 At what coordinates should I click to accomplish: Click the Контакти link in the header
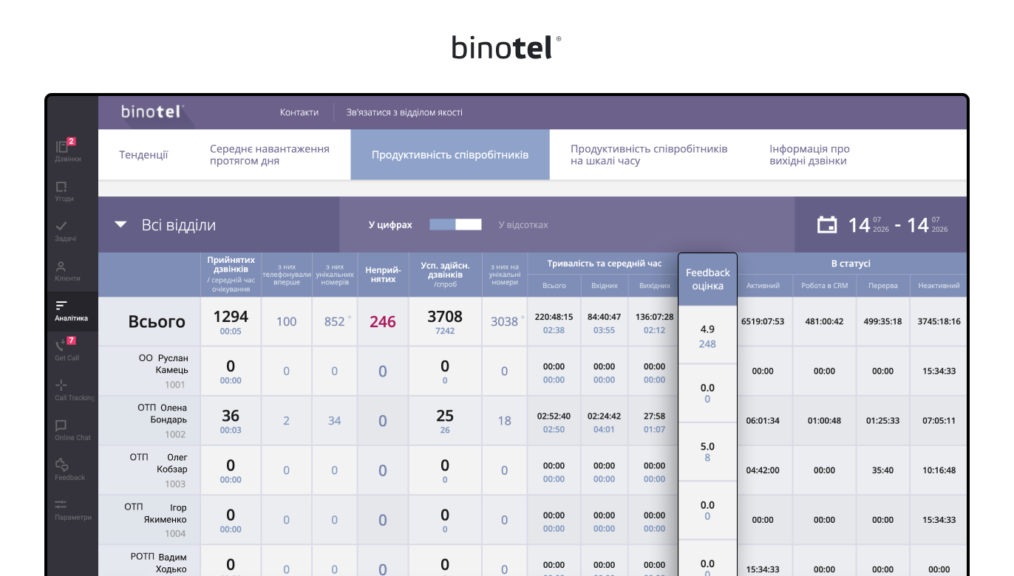coord(299,112)
